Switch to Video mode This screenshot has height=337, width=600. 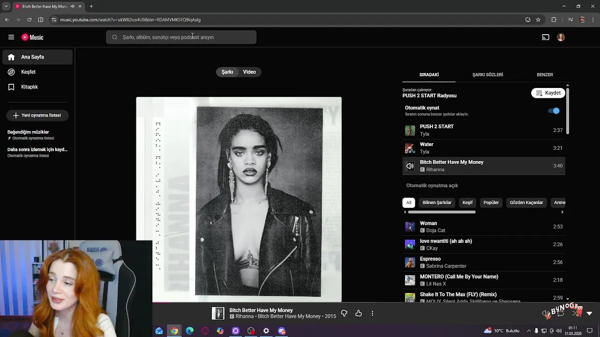pyautogui.click(x=249, y=72)
